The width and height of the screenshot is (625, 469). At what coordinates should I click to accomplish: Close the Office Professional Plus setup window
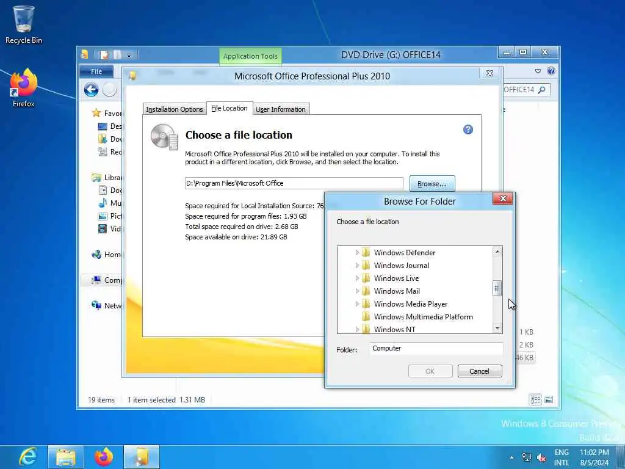click(490, 73)
